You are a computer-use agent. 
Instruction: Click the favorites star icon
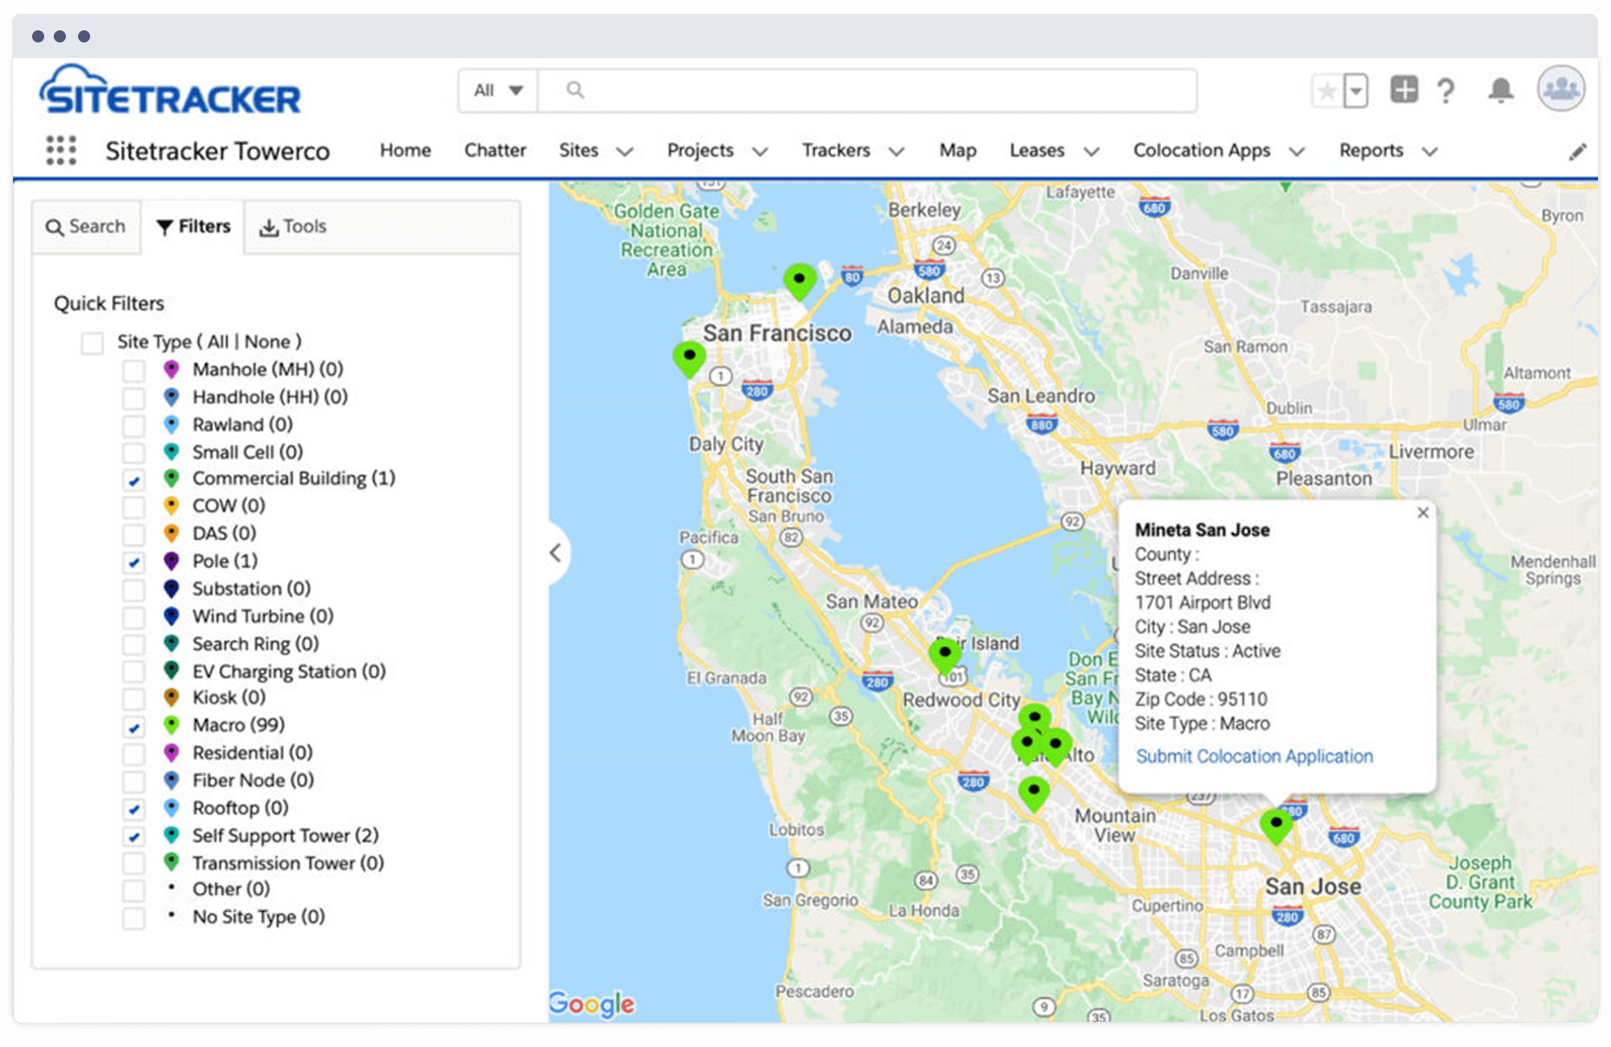1327,90
